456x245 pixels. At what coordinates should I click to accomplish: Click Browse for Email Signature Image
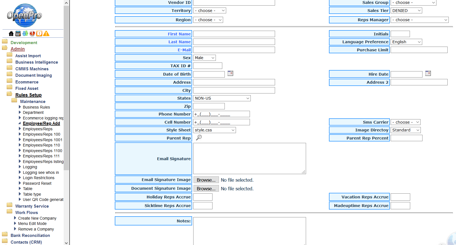click(206, 180)
